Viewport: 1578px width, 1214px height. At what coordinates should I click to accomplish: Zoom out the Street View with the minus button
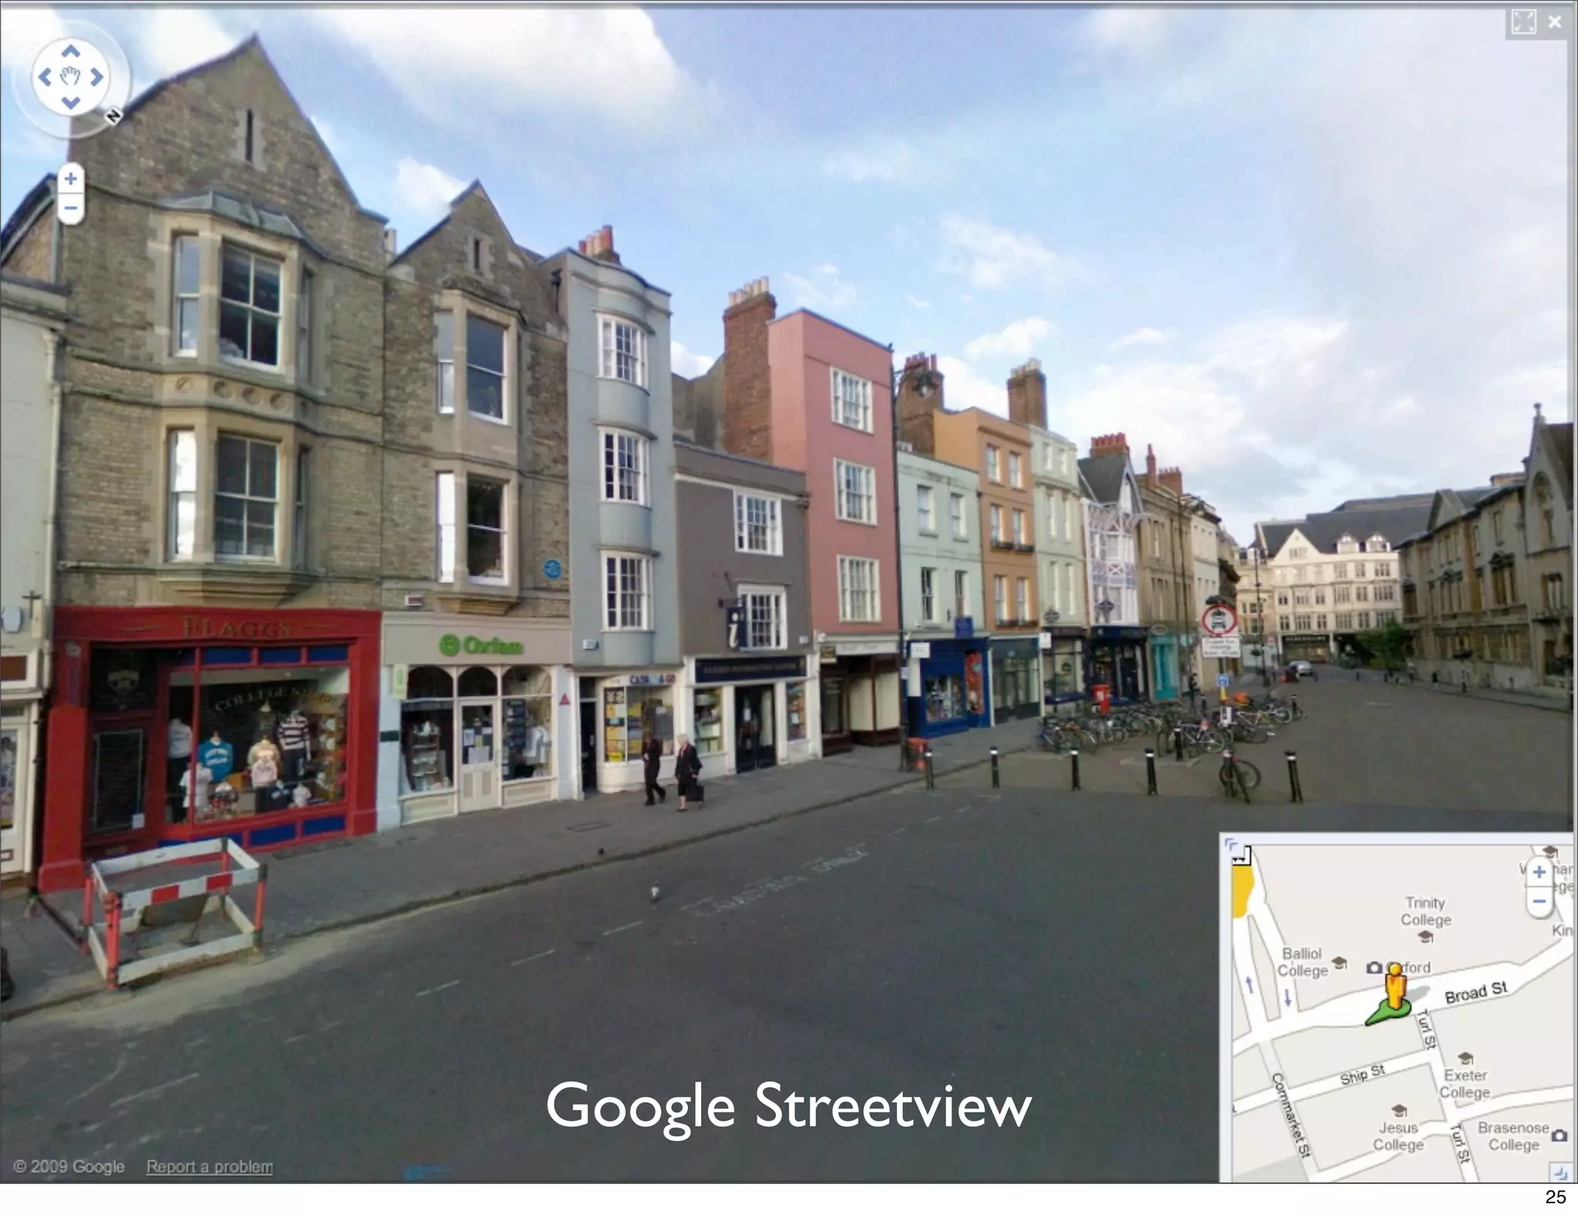click(70, 208)
